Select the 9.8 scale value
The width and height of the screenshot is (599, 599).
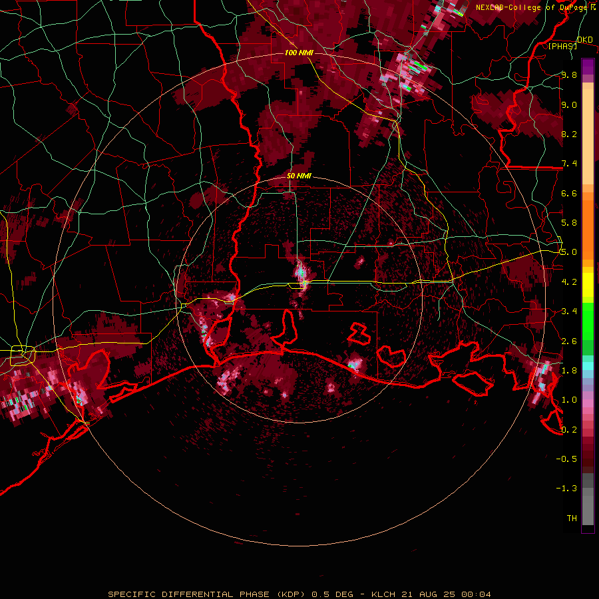pos(569,75)
